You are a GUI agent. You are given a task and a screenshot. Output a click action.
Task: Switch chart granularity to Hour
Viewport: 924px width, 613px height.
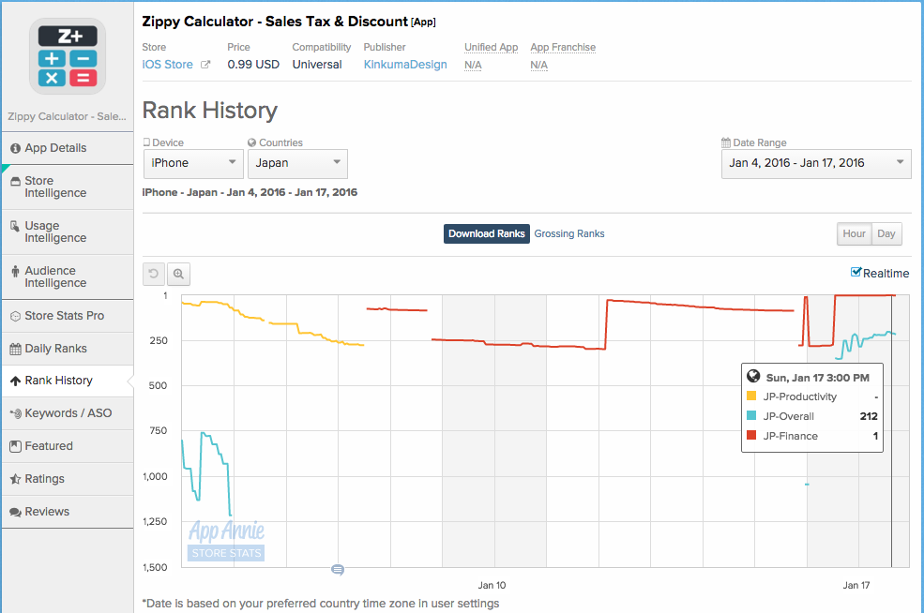854,233
